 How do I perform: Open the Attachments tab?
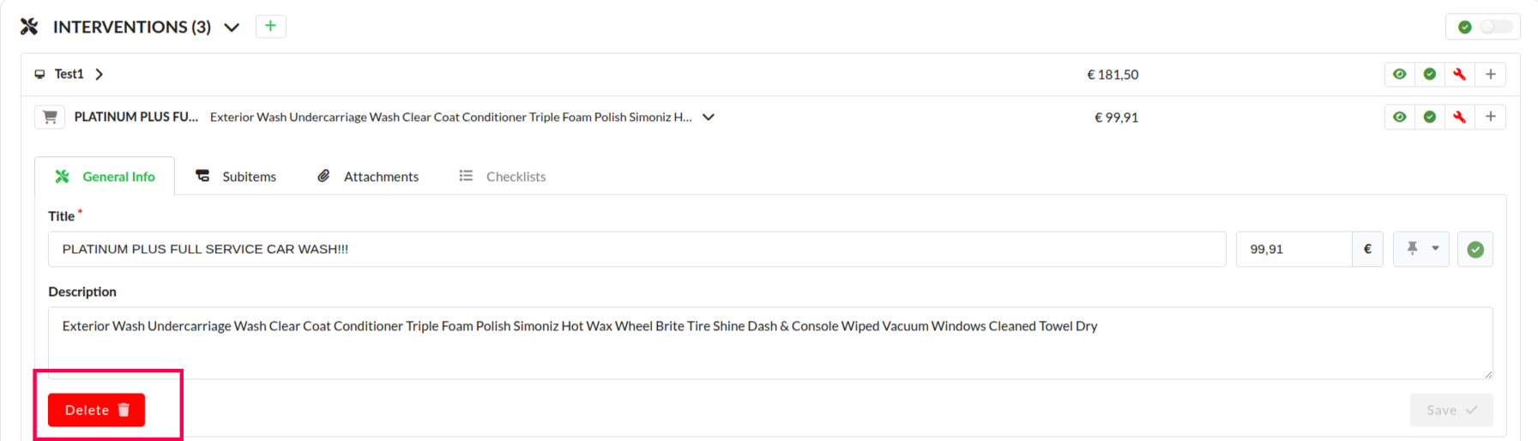369,177
